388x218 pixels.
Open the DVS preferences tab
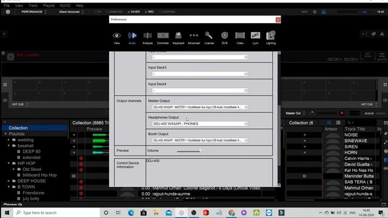pyautogui.click(x=224, y=38)
